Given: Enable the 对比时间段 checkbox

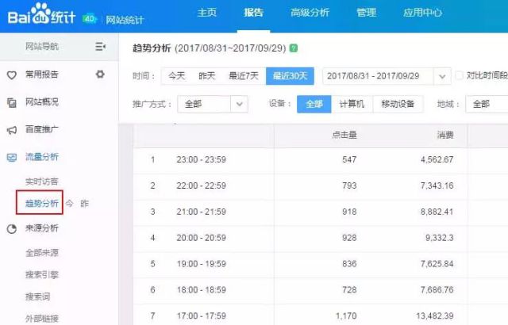Looking at the screenshot, I should point(460,76).
